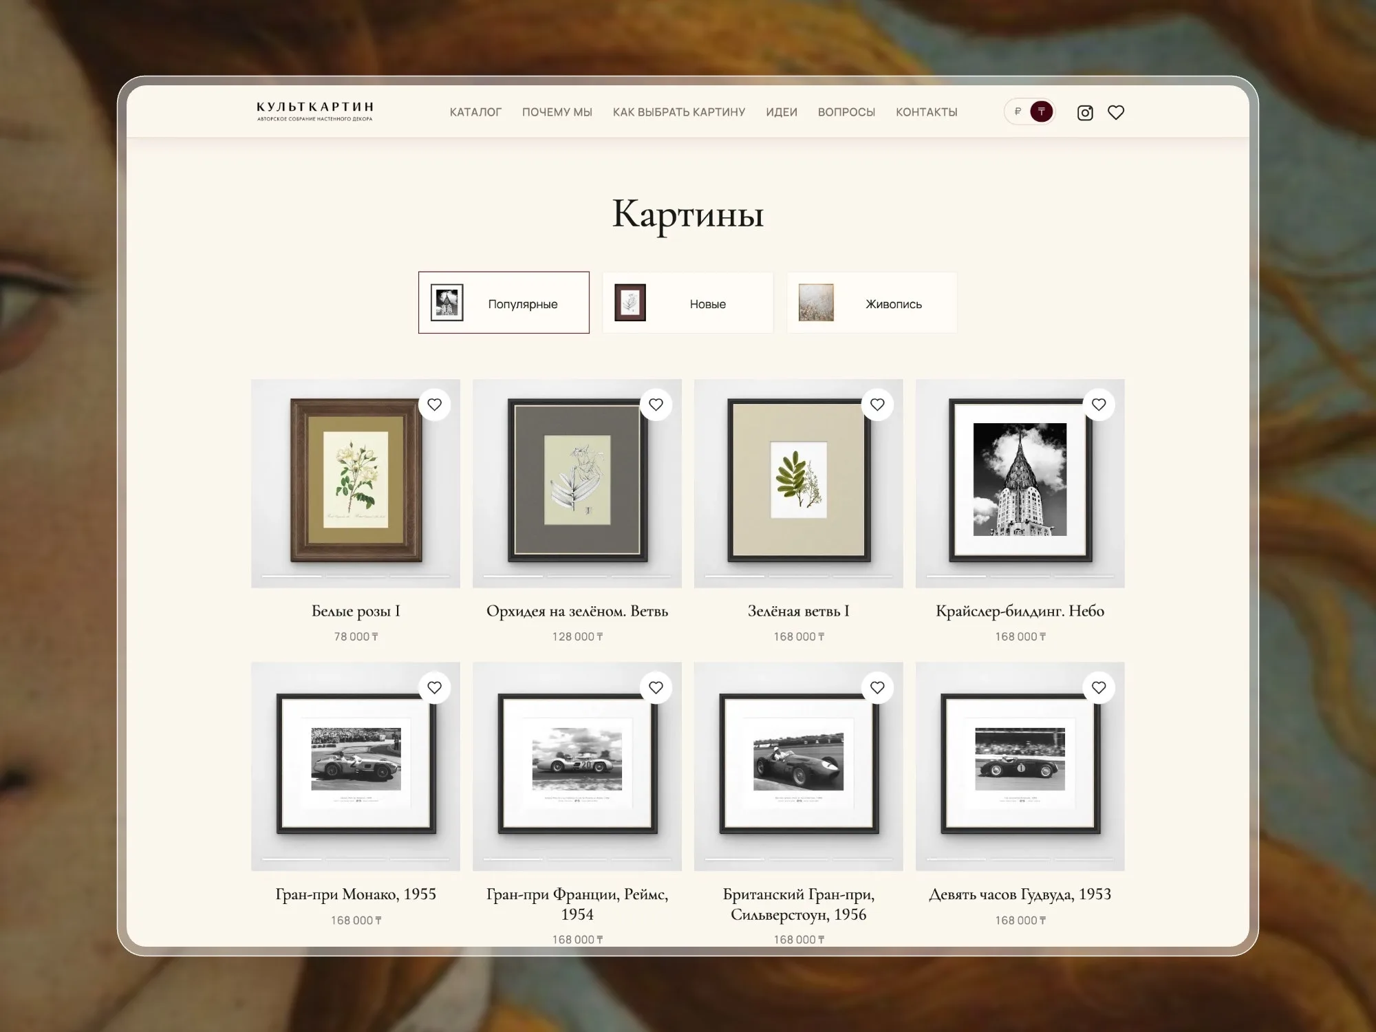This screenshot has width=1376, height=1032.
Task: Switch currency to ruble symbol
Action: (1018, 111)
